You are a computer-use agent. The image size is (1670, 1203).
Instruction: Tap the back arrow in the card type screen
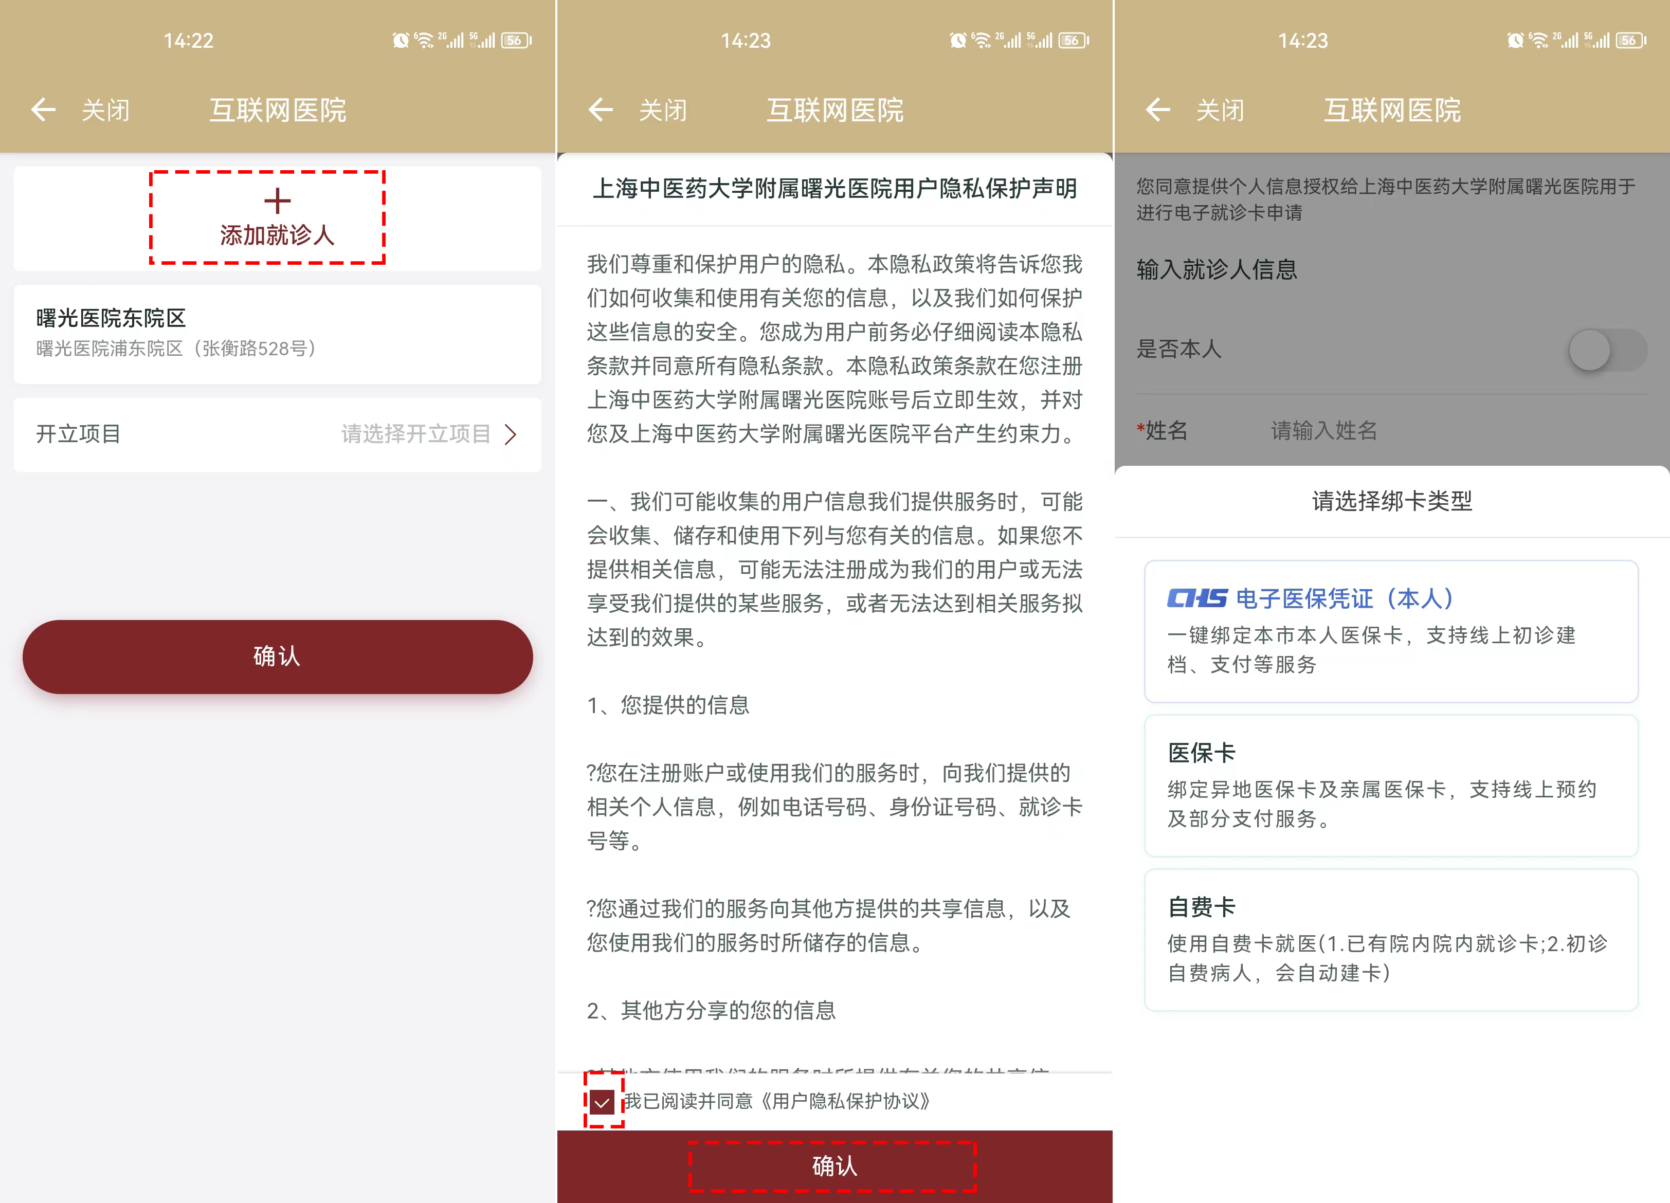pos(1158,110)
